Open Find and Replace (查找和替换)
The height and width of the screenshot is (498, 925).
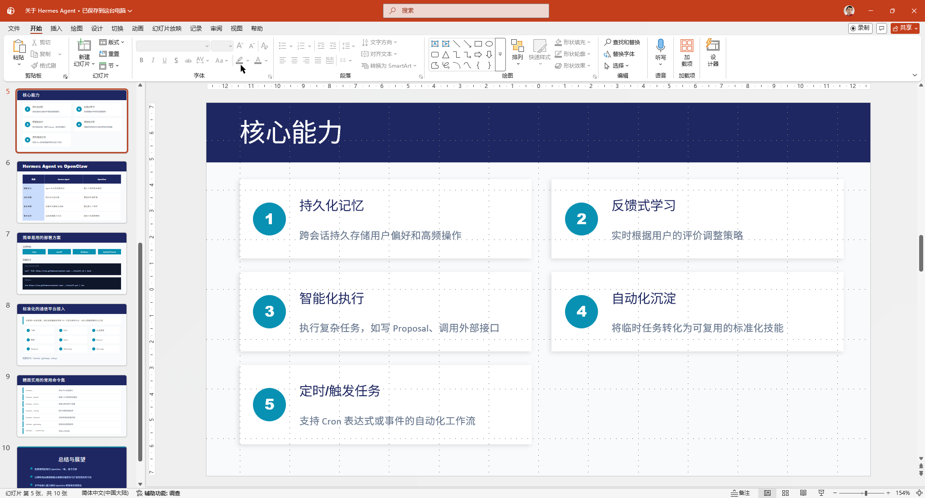click(622, 42)
